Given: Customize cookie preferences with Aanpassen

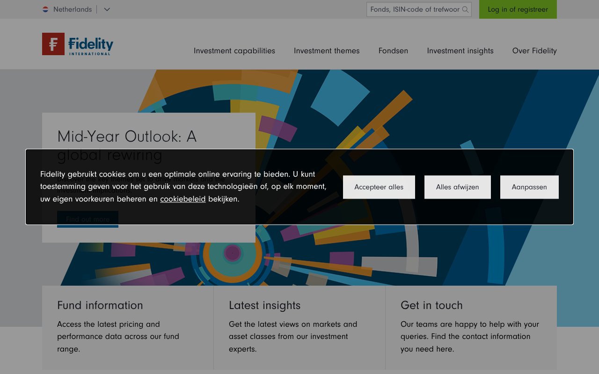Looking at the screenshot, I should [x=529, y=187].
